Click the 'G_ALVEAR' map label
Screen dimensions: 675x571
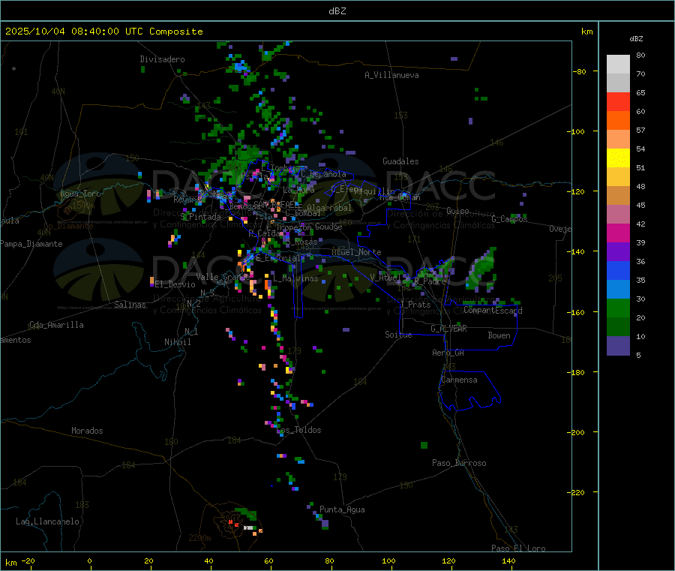pos(448,329)
